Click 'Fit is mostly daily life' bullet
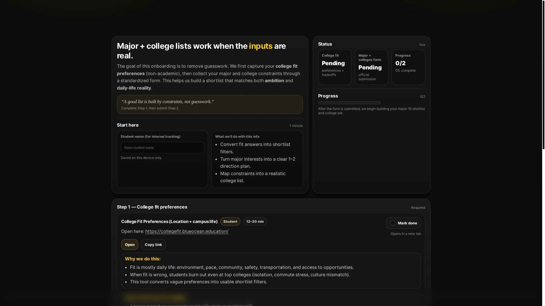The height and width of the screenshot is (306, 545). [x=242, y=267]
